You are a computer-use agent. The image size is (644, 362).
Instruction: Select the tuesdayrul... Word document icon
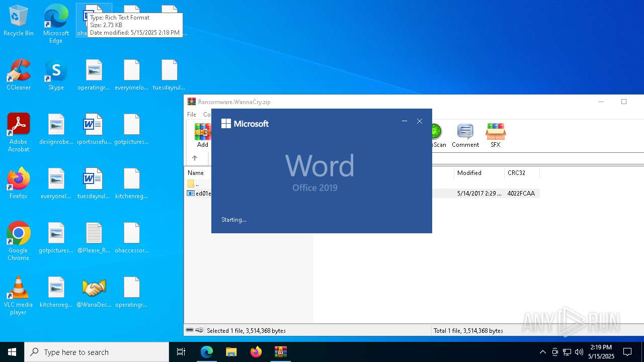pyautogui.click(x=94, y=184)
